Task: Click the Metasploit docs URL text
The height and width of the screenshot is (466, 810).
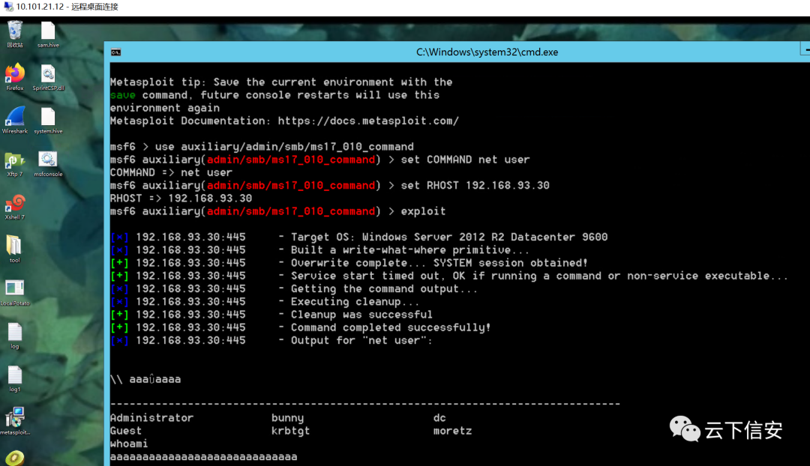Action: tap(368, 121)
